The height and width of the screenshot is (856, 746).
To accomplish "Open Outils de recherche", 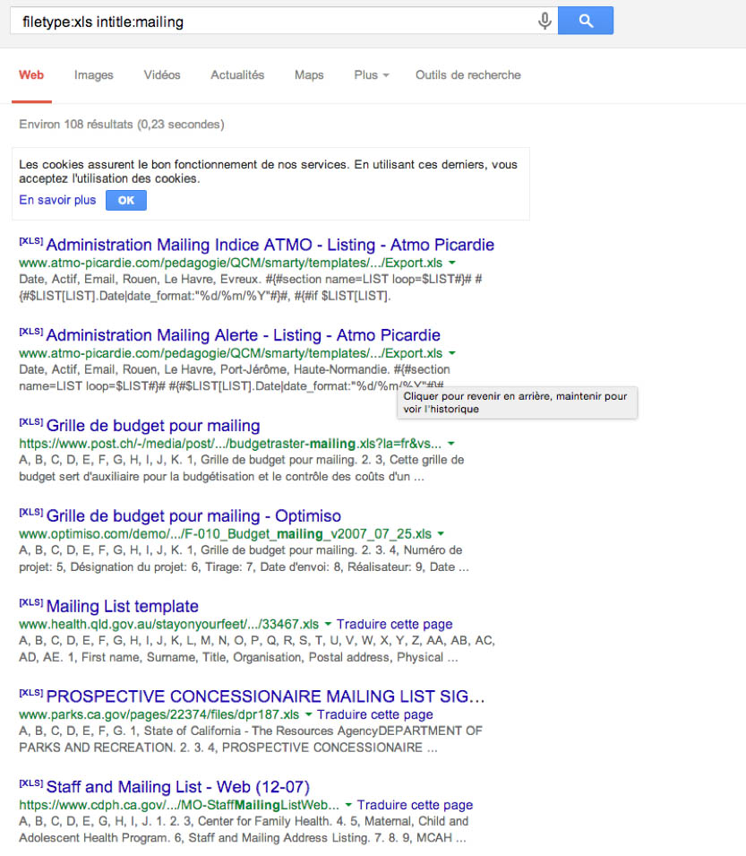I will click(x=467, y=74).
